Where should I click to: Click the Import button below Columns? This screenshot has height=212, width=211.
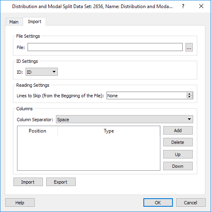28,182
